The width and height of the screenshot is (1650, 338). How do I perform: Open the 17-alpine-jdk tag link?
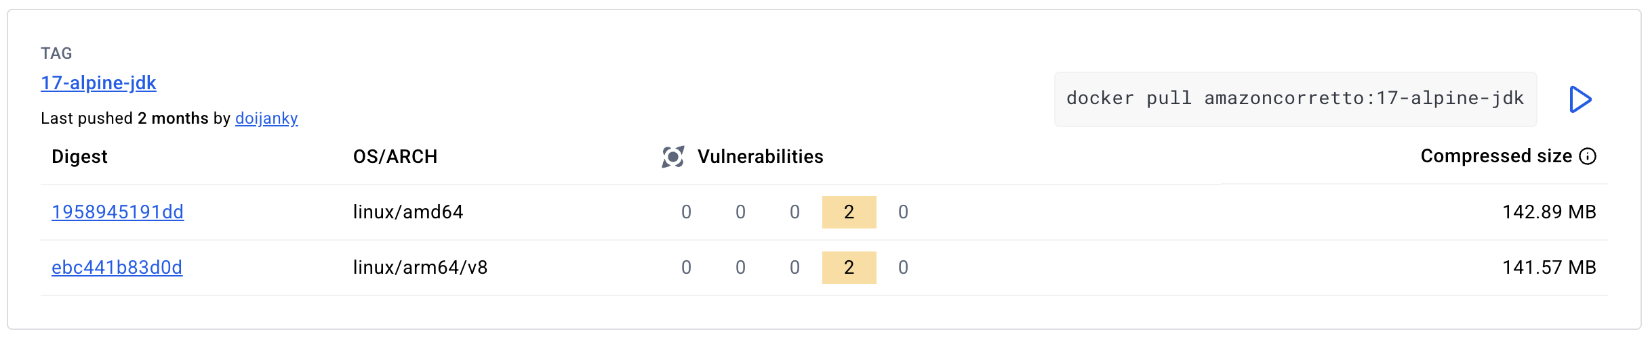click(x=98, y=82)
